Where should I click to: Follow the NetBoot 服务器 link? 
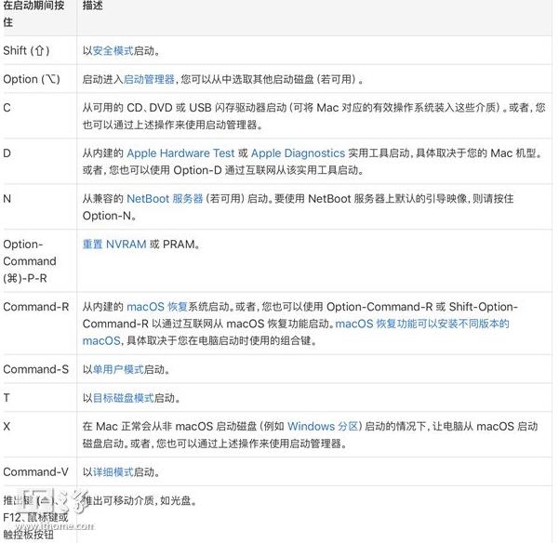[165, 199]
